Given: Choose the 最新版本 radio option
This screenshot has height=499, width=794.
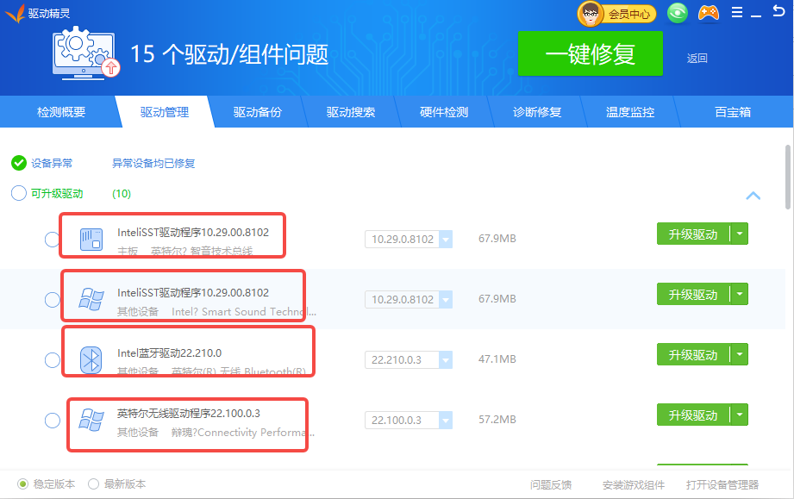Looking at the screenshot, I should (x=94, y=484).
